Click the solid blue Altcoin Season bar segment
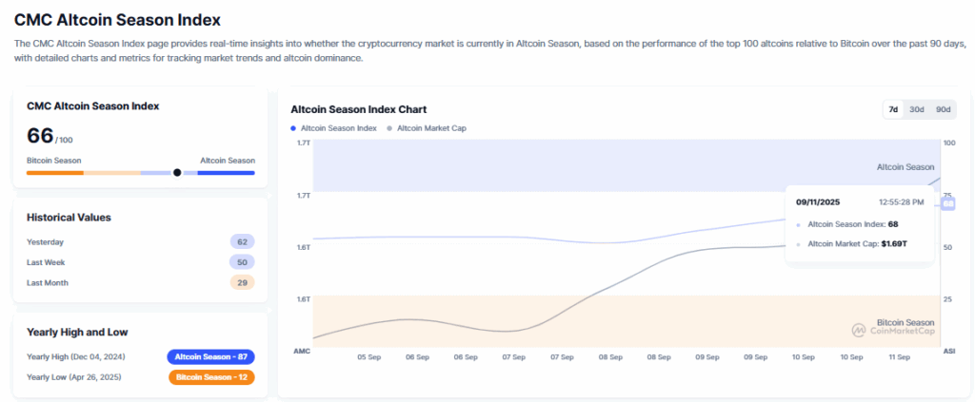 coord(226,172)
